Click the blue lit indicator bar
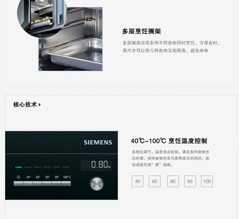Viewport: 239px width, 219px height. pyautogui.click(x=19, y=167)
